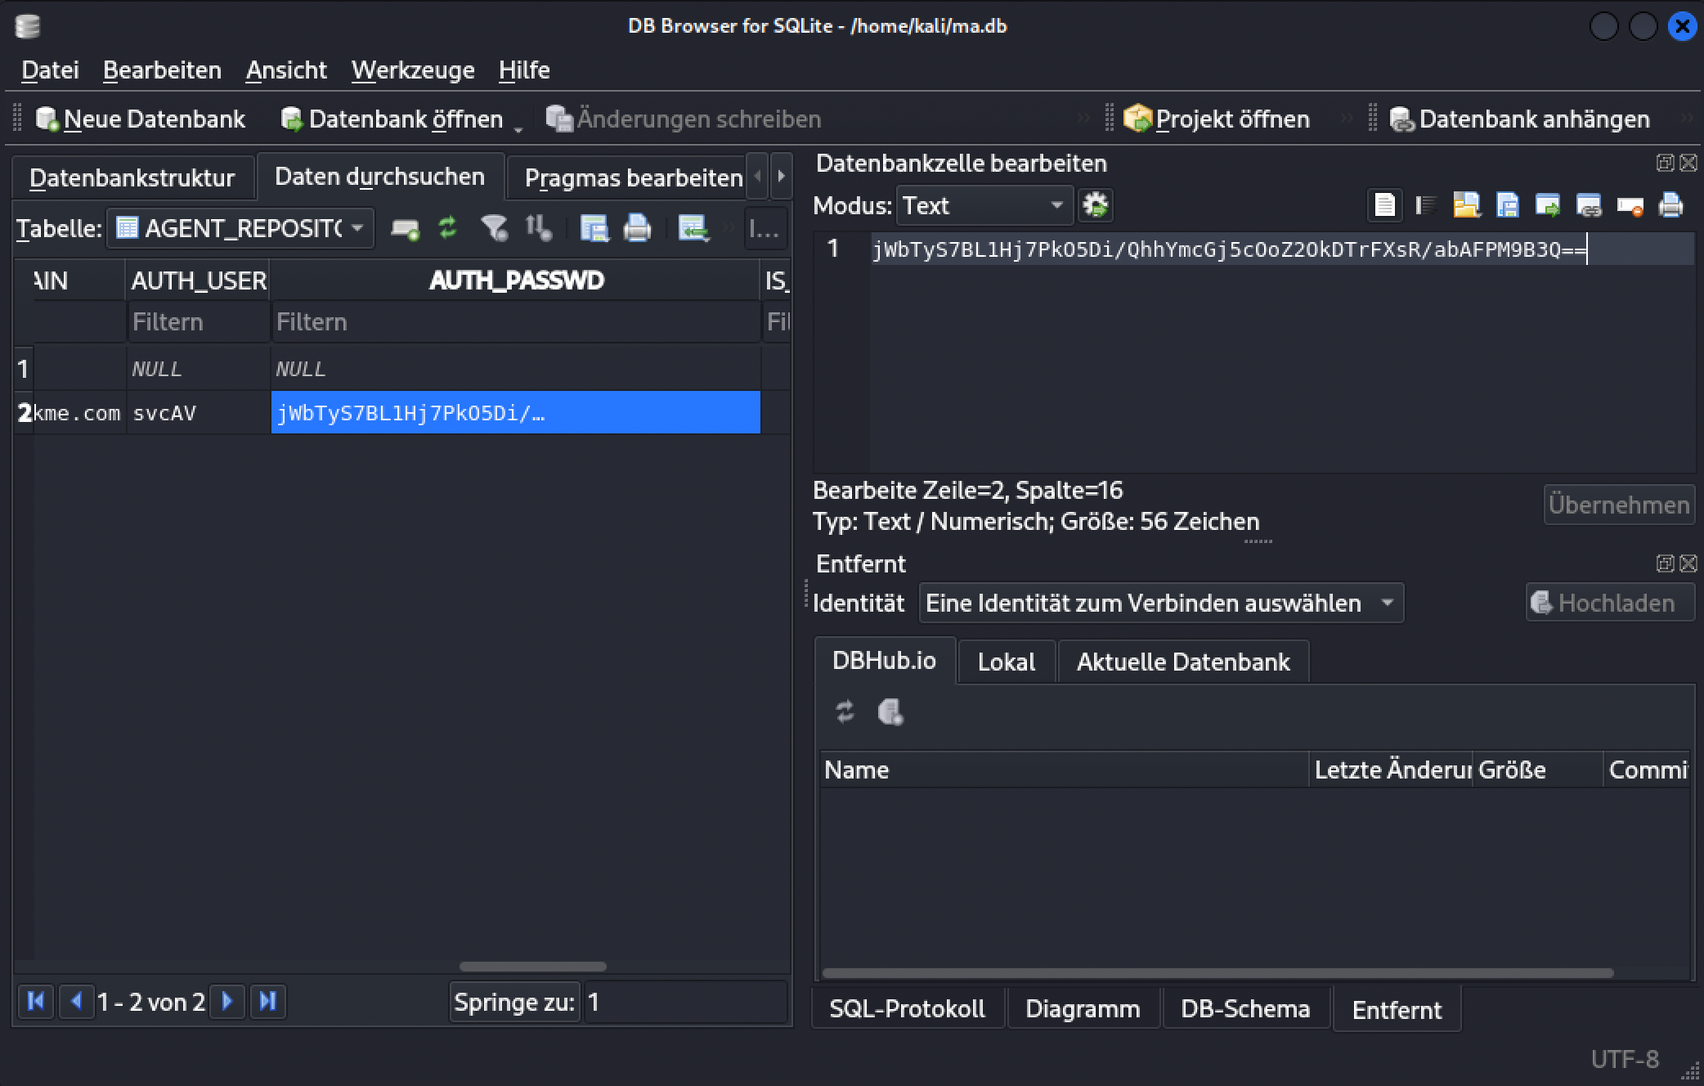Viewport: 1704px width, 1086px height.
Task: Click the Hochladen button
Action: (x=1609, y=604)
